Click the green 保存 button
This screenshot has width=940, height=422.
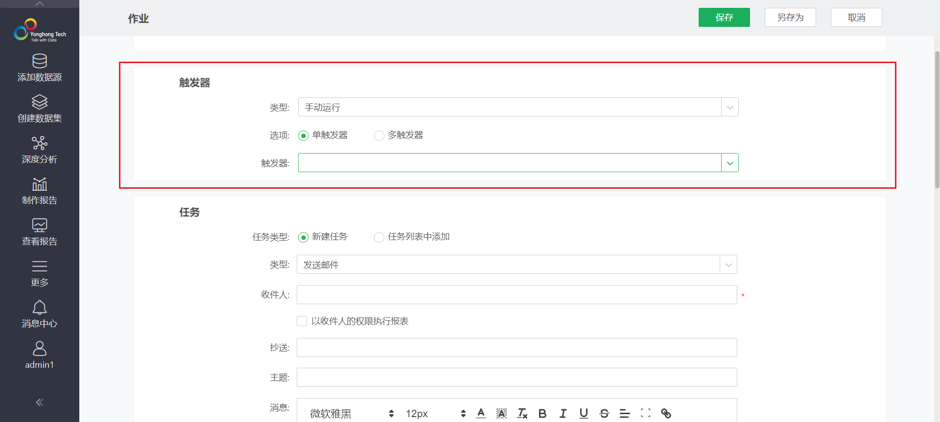click(724, 18)
